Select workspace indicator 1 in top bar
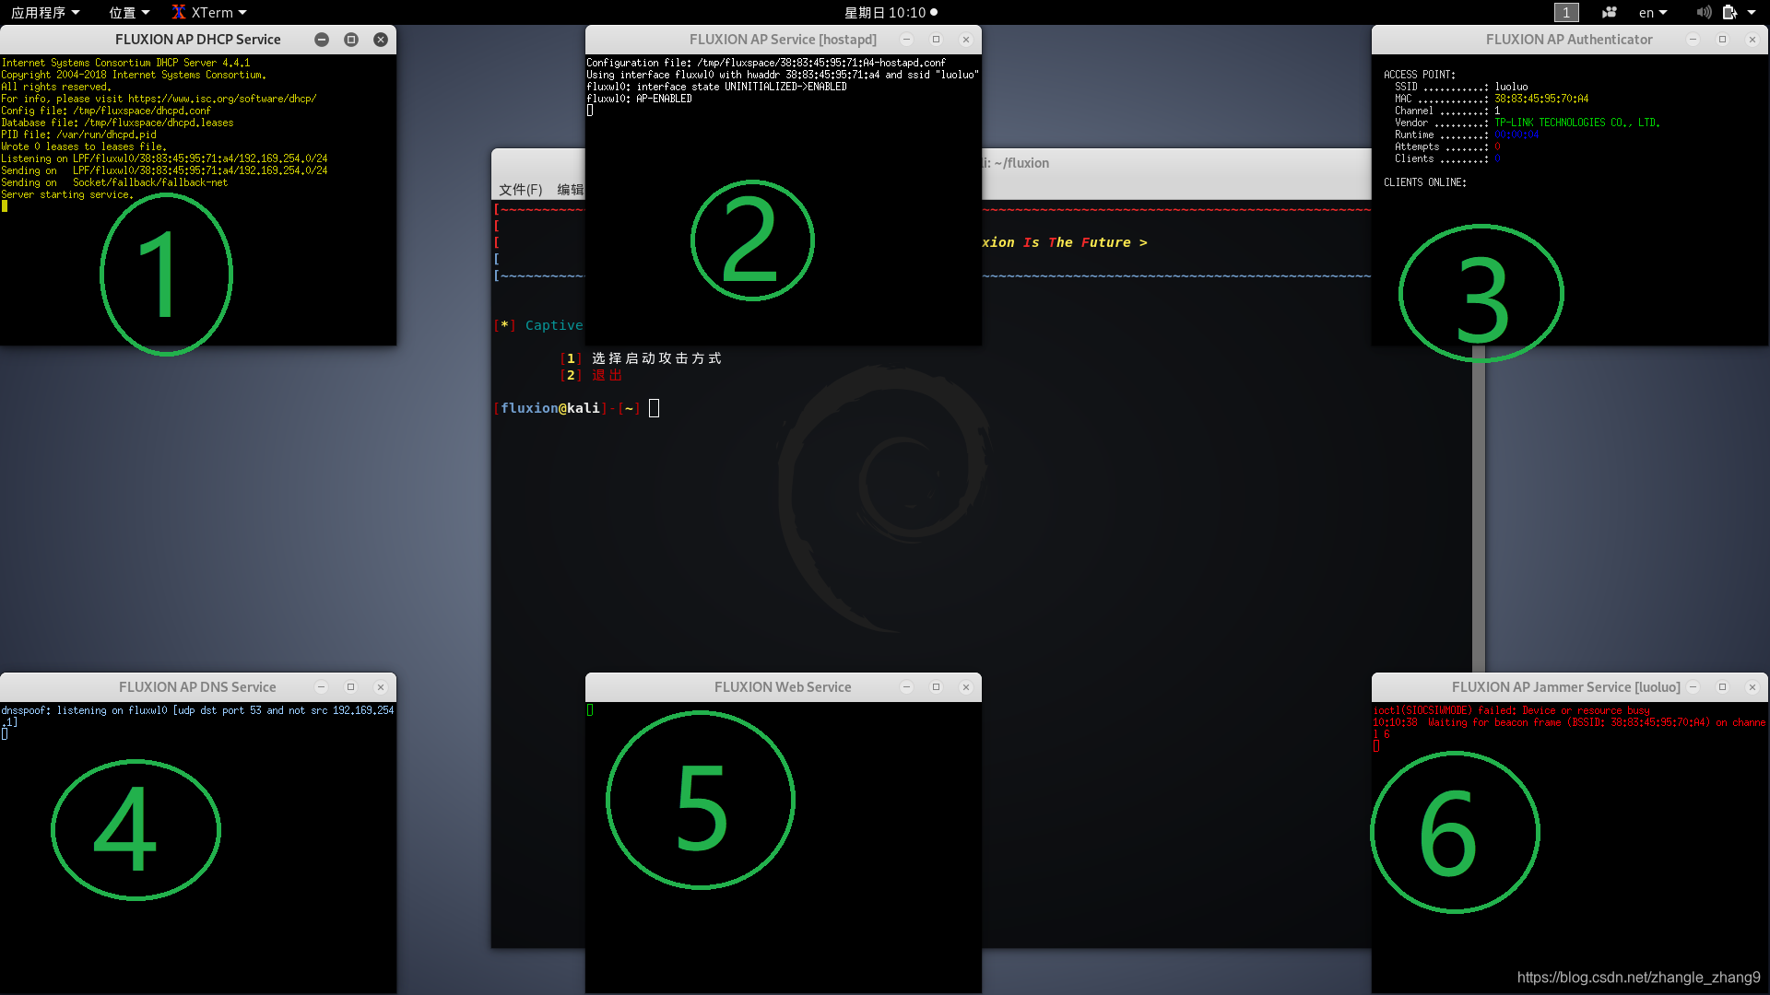The image size is (1770, 995). [1566, 13]
